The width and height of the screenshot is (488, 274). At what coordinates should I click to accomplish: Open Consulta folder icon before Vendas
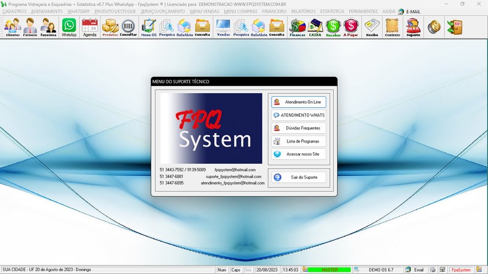[203, 27]
